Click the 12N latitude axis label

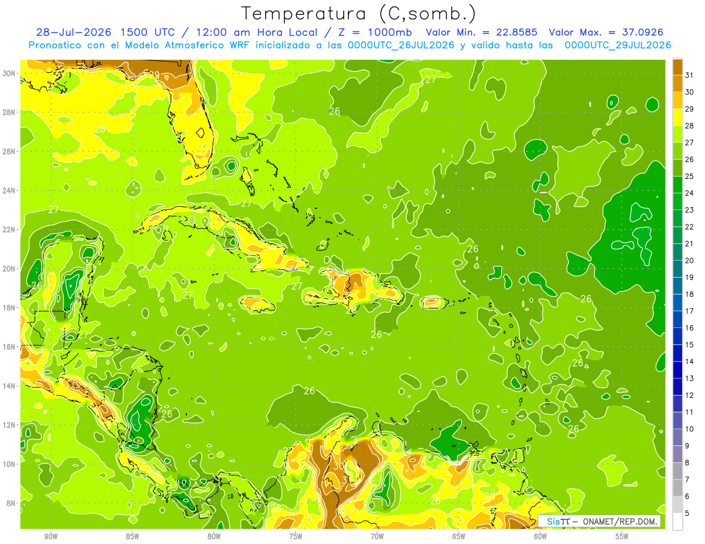pos(9,425)
